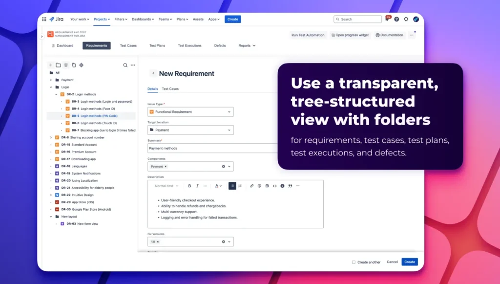This screenshot has width=500, height=284.
Task: Open the Target location dropdown
Action: coord(190,130)
